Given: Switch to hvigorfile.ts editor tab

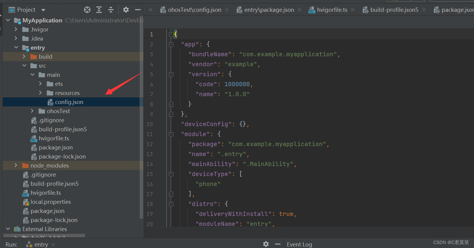Looking at the screenshot, I should 332,10.
